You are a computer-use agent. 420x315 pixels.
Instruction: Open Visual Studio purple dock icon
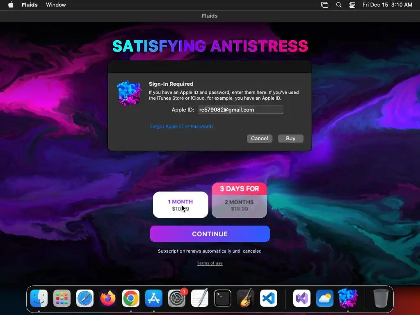pyautogui.click(x=302, y=298)
